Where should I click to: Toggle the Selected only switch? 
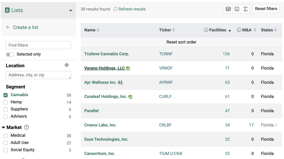coord(10,55)
